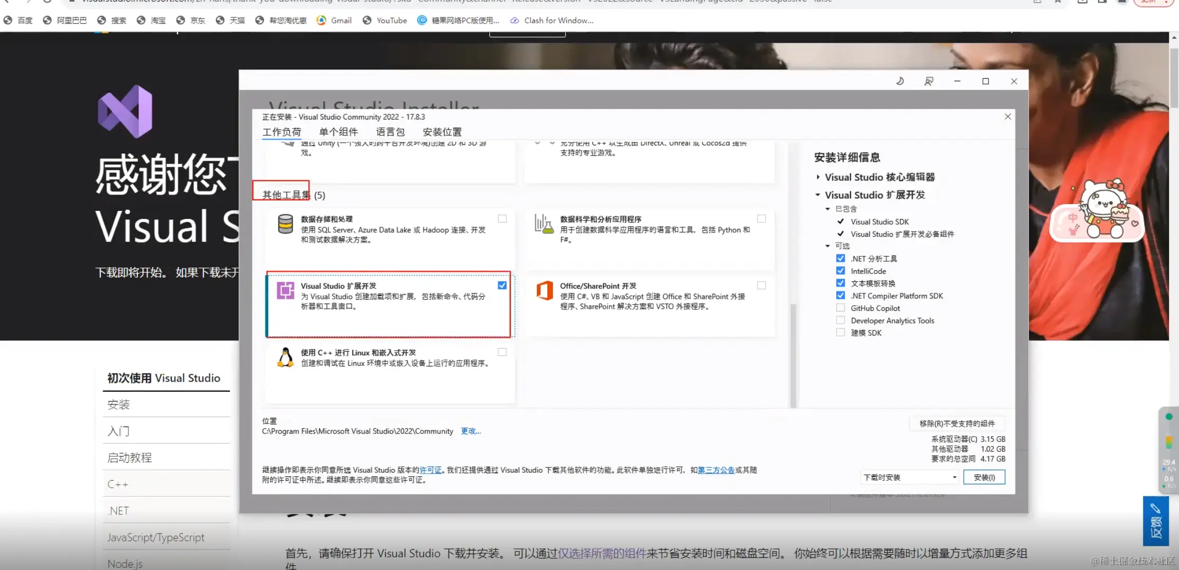Uncheck the Visual Studio 扩展开发 workload checkbox

pyautogui.click(x=502, y=285)
